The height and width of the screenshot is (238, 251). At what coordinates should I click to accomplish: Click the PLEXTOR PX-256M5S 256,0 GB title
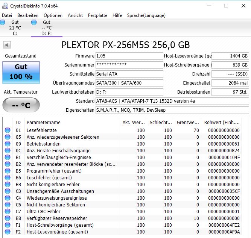[x=126, y=45]
